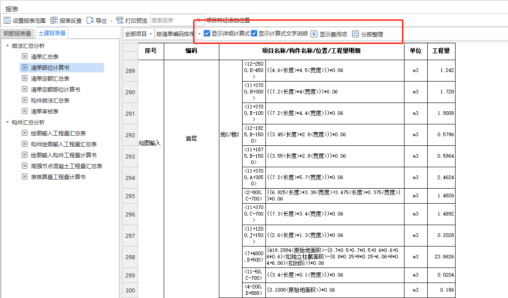Click the 分部整理 button
Screen dimensions: 508x298
(x=368, y=34)
